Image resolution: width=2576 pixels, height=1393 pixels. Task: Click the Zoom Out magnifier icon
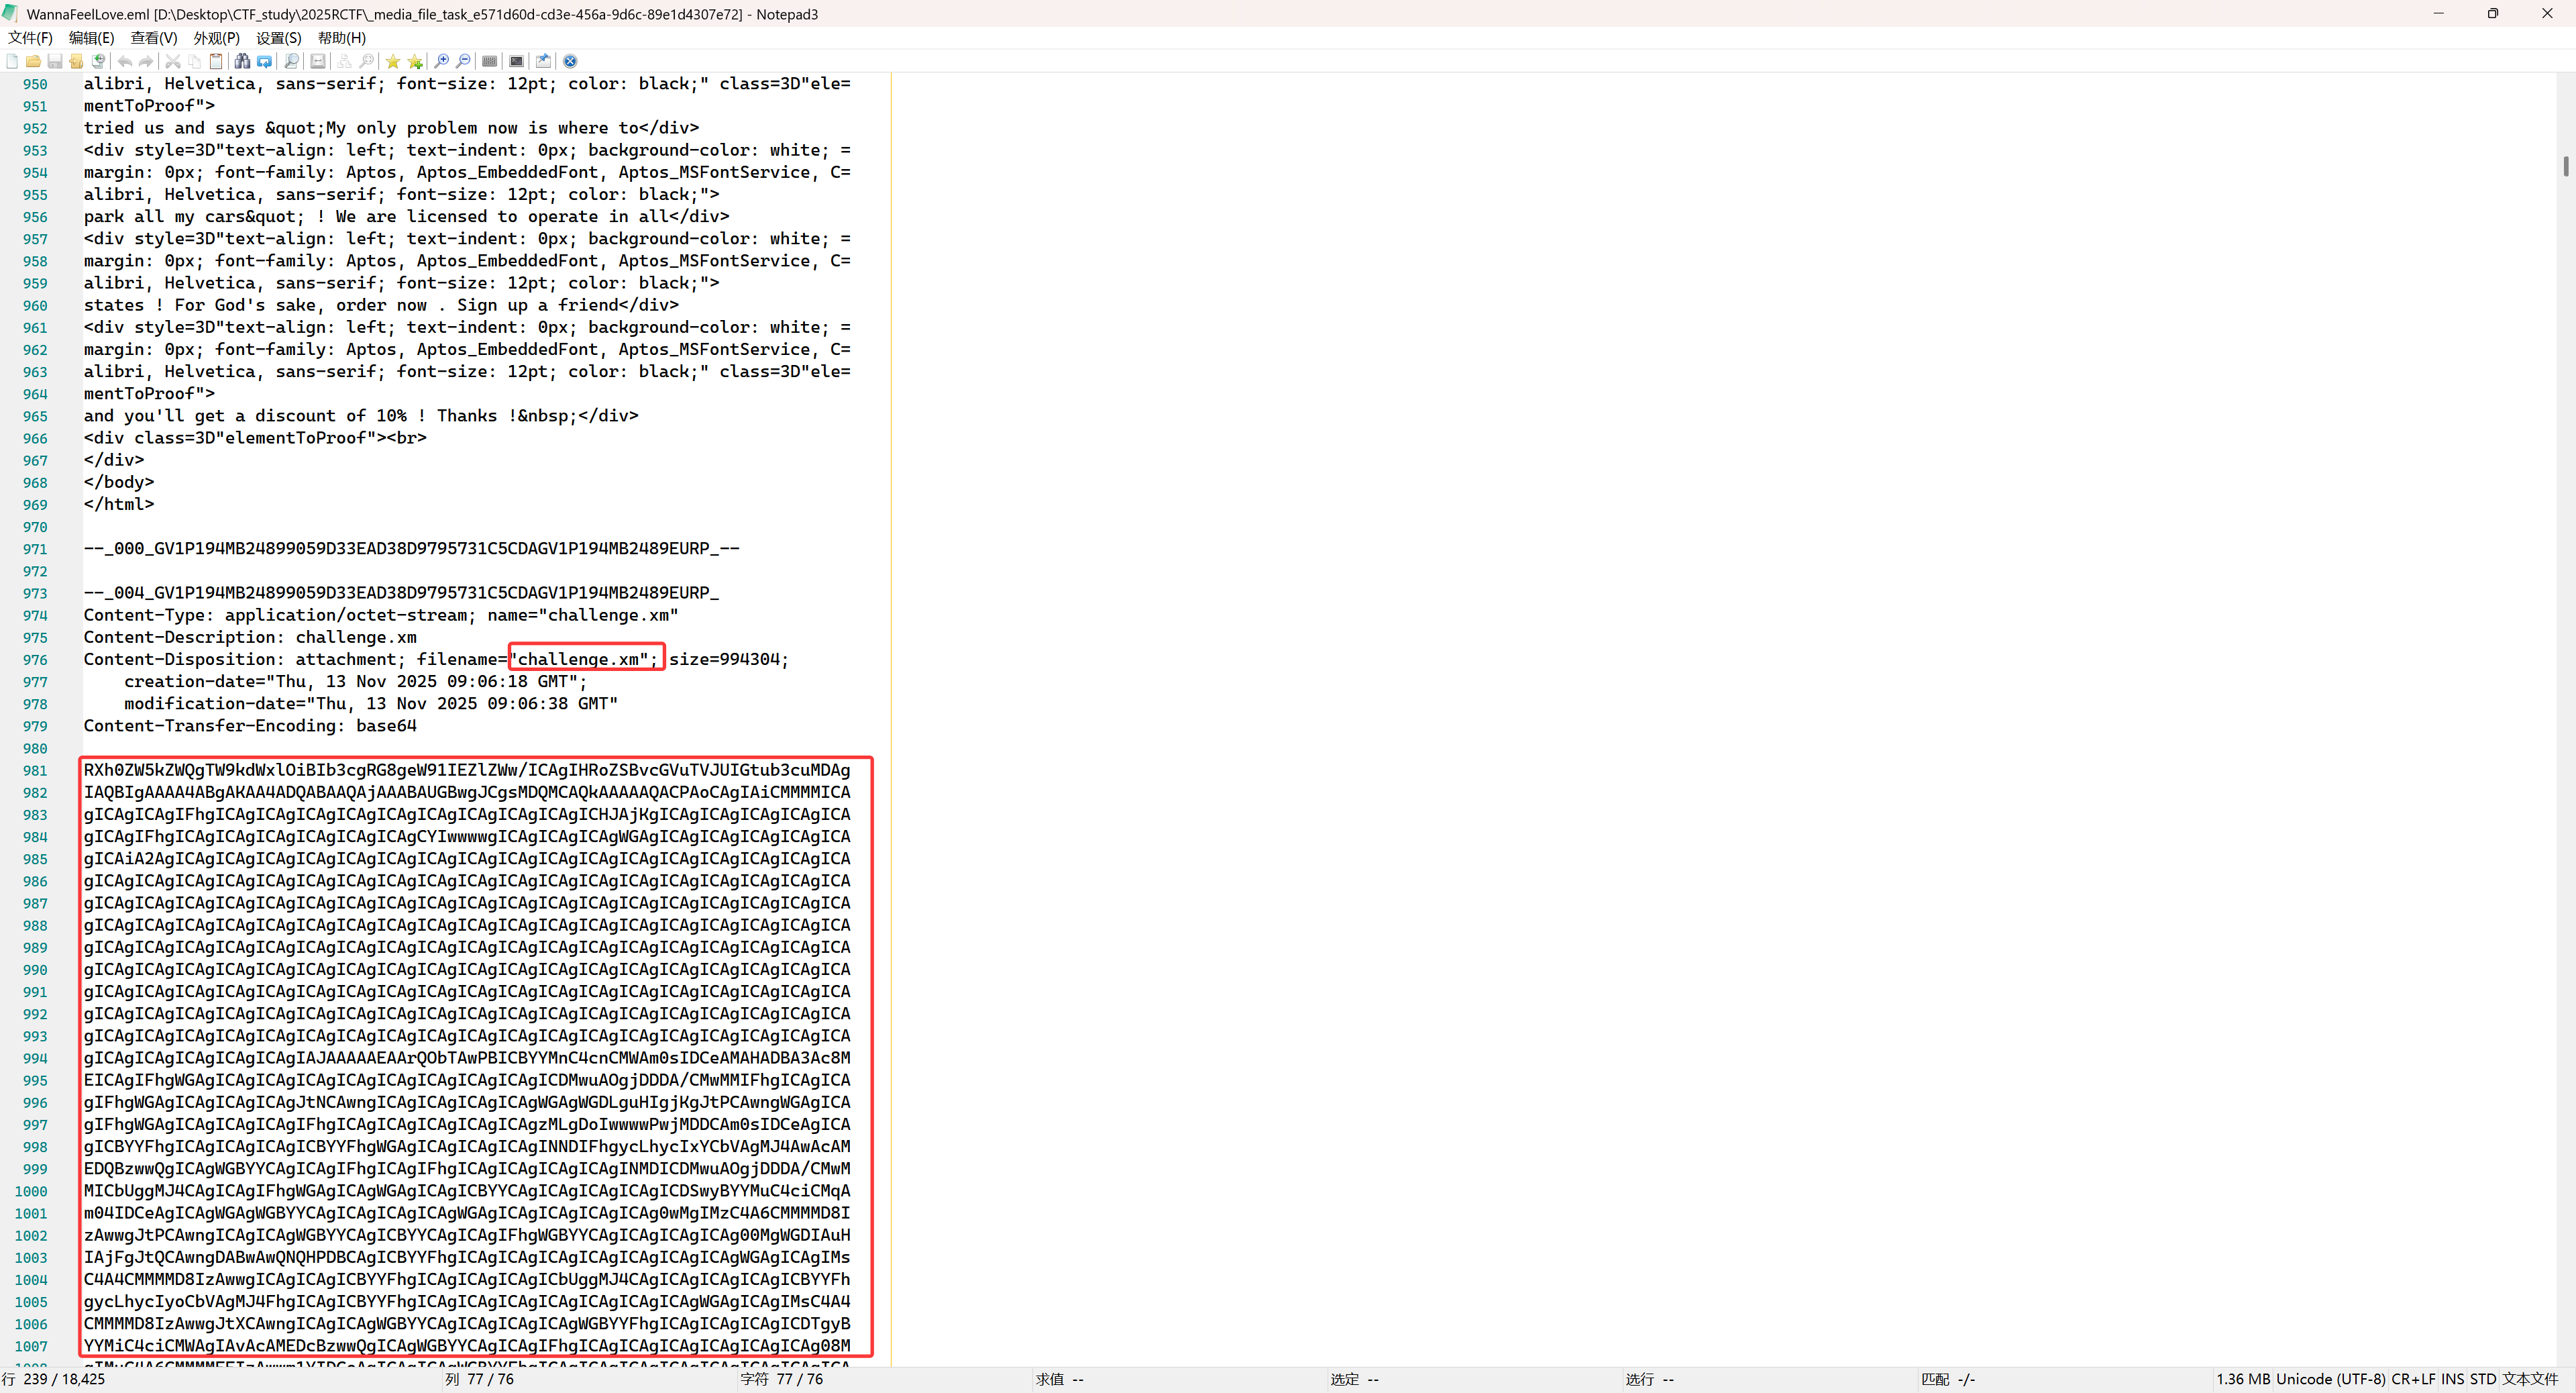tap(464, 61)
